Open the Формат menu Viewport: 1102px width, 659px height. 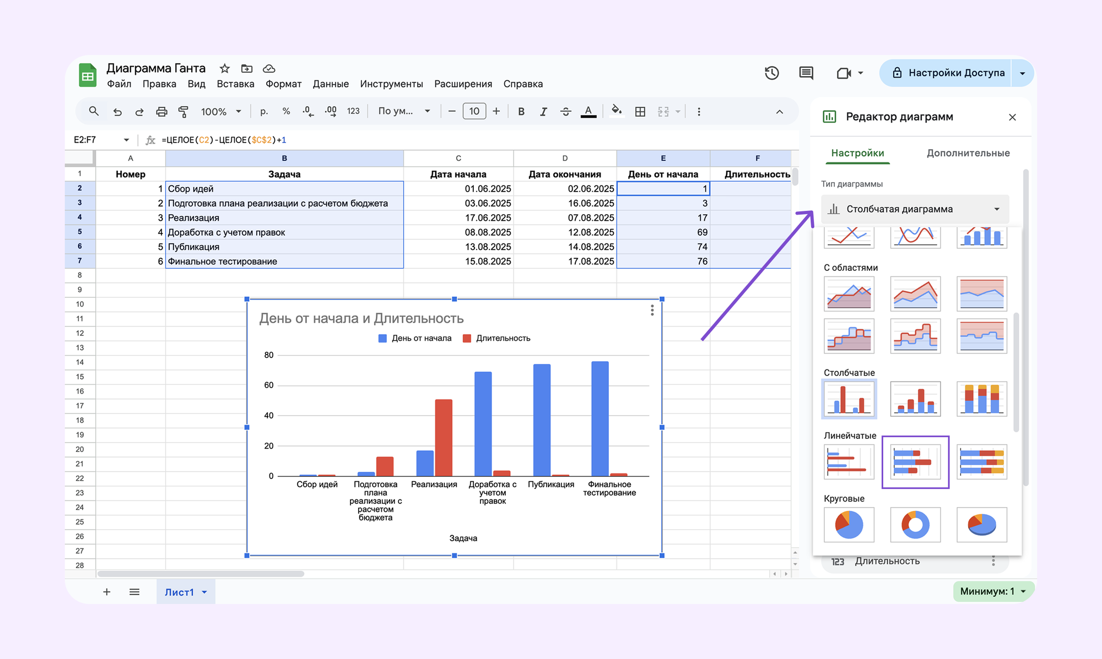(283, 84)
